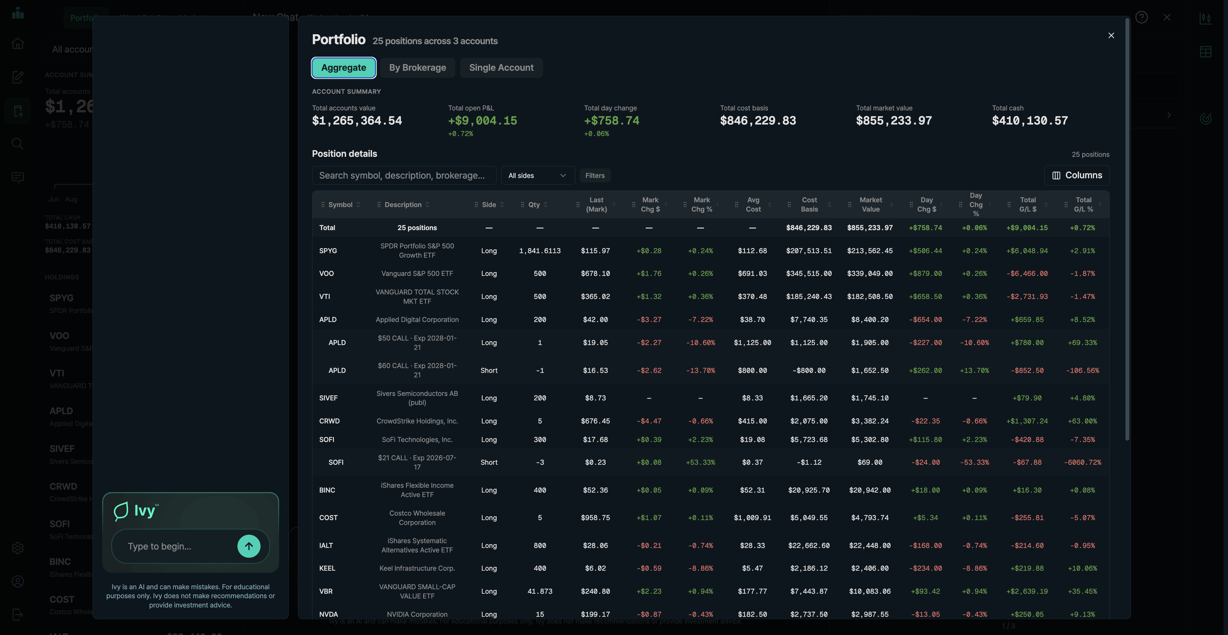Click the app logo at top-left
The width and height of the screenshot is (1228, 635).
click(18, 13)
